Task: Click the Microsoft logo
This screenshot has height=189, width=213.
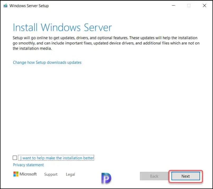Action: [25, 174]
